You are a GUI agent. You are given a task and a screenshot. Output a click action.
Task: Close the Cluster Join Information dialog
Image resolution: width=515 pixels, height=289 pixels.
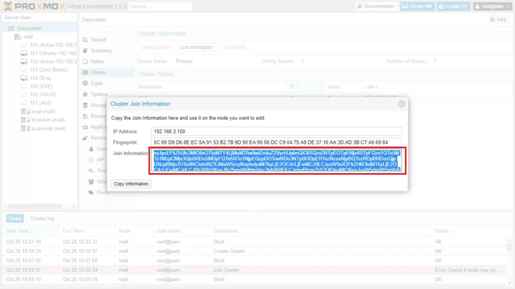click(x=401, y=104)
